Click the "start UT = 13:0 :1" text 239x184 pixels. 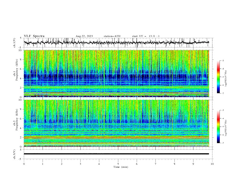pyautogui.click(x=146, y=36)
